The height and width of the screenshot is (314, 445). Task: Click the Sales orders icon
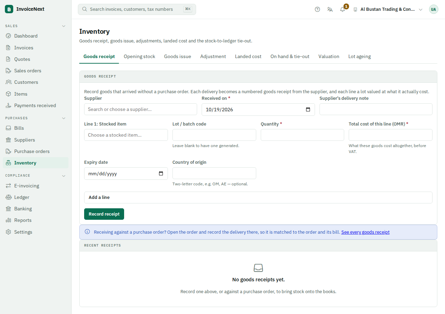(x=8, y=71)
